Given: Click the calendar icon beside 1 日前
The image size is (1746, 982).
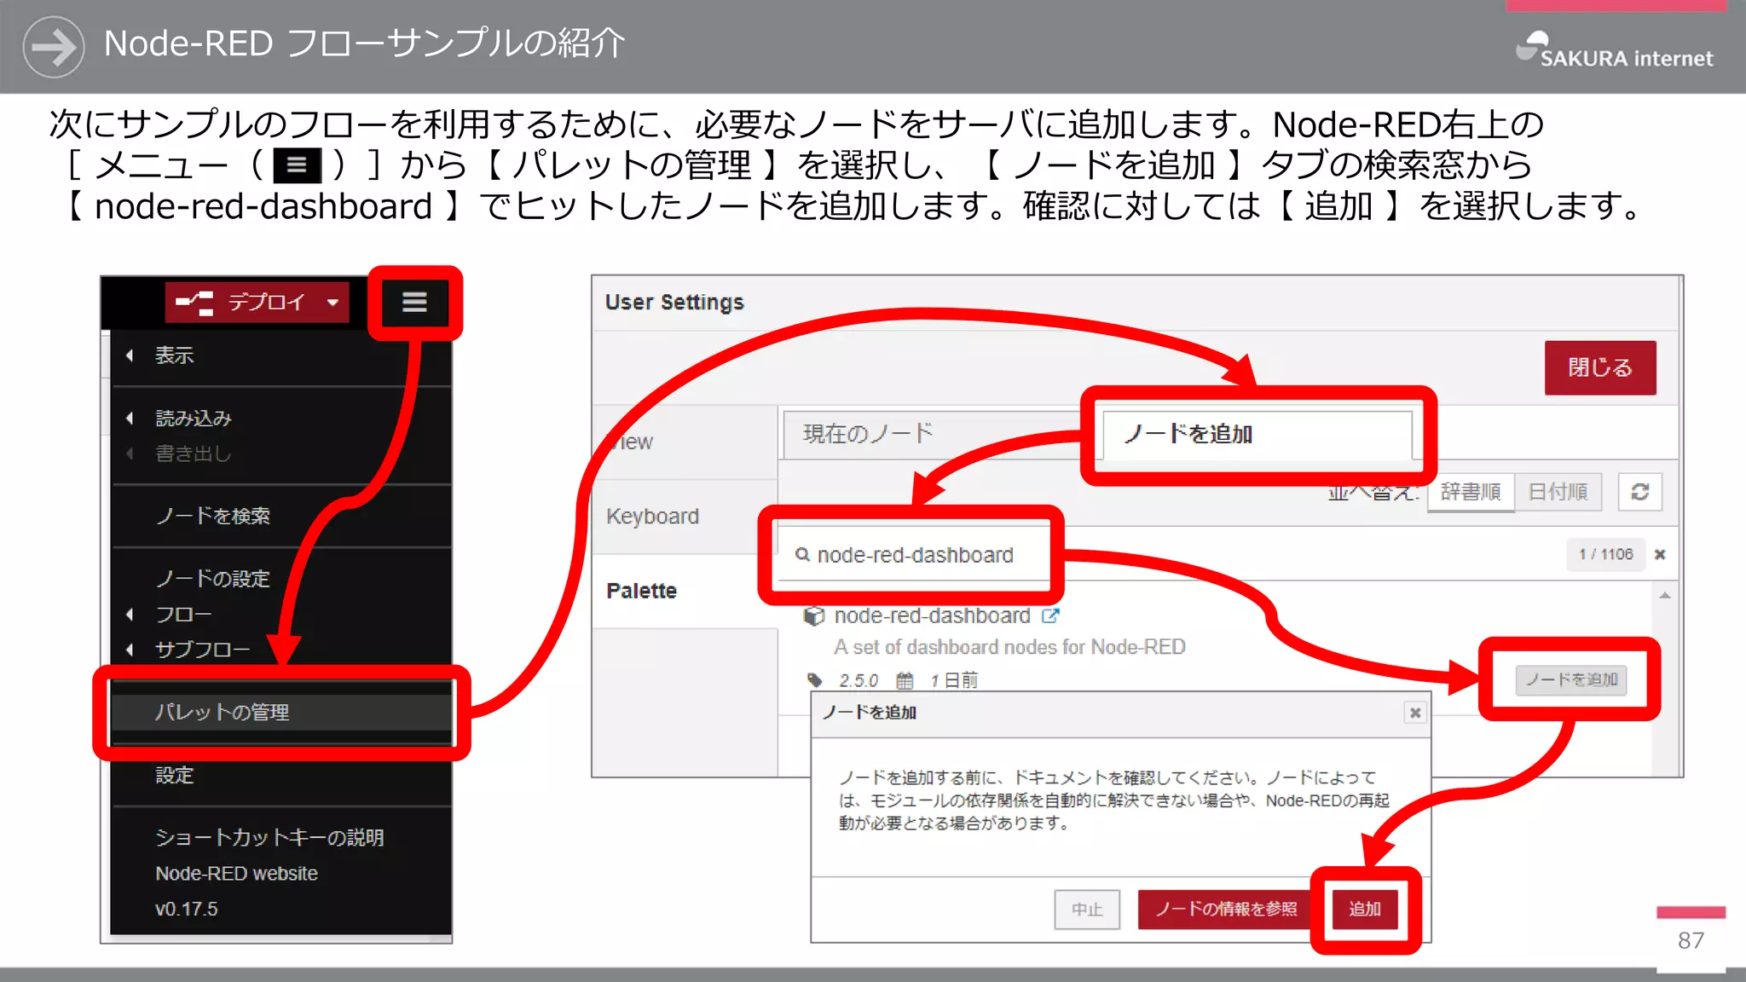Looking at the screenshot, I should coord(905,680).
